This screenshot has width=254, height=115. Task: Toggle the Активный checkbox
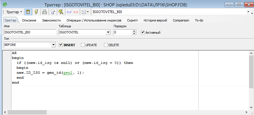pos(143,33)
